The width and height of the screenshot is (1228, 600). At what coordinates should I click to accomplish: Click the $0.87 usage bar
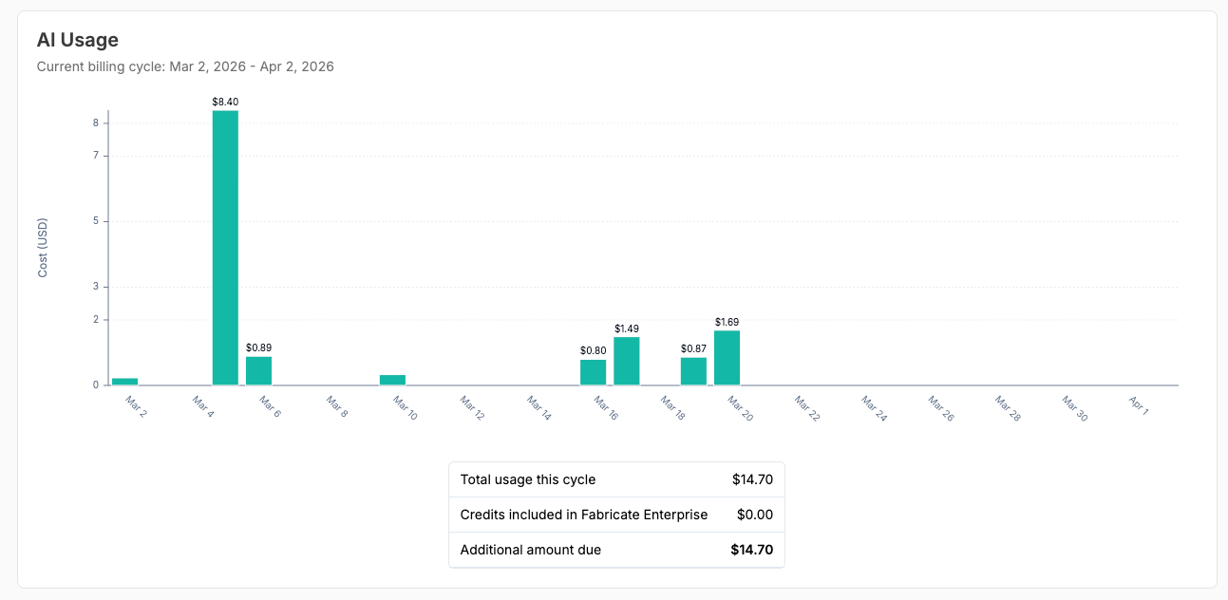(693, 371)
